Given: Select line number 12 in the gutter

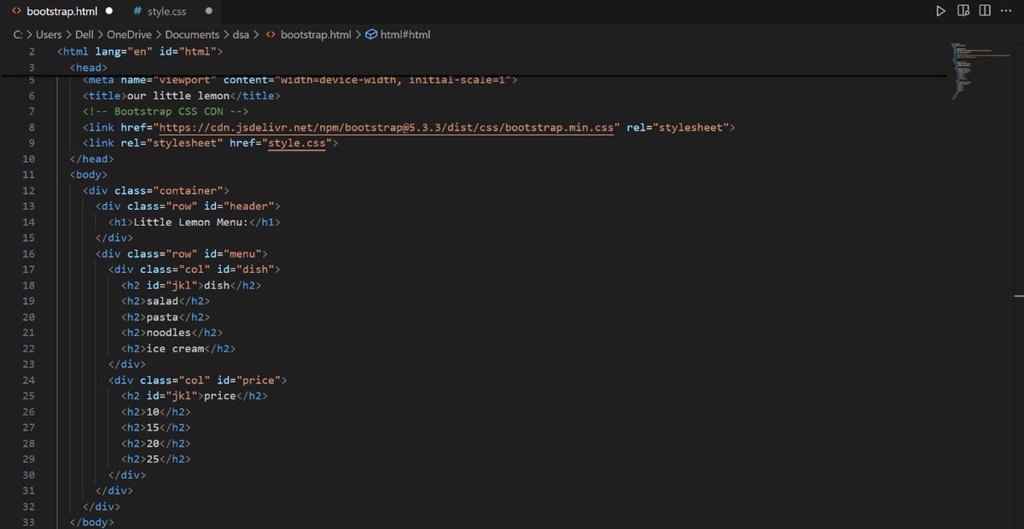Looking at the screenshot, I should [x=29, y=190].
